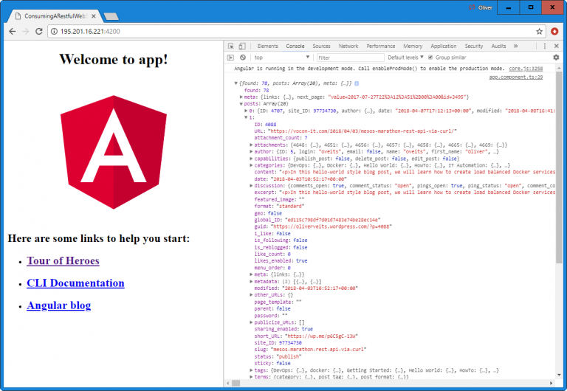
Task: Toggle the Group similar checkbox
Action: click(430, 57)
